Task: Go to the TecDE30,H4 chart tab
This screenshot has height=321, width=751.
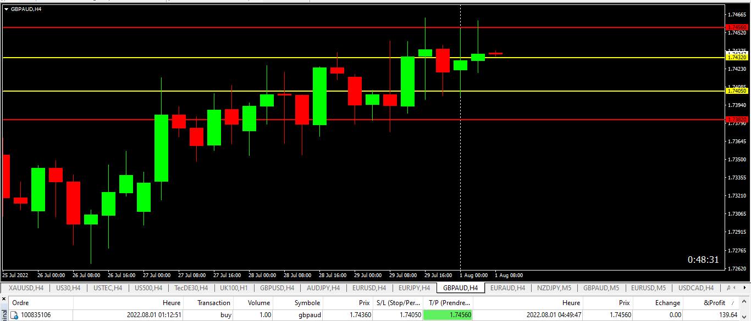Action: (x=191, y=288)
